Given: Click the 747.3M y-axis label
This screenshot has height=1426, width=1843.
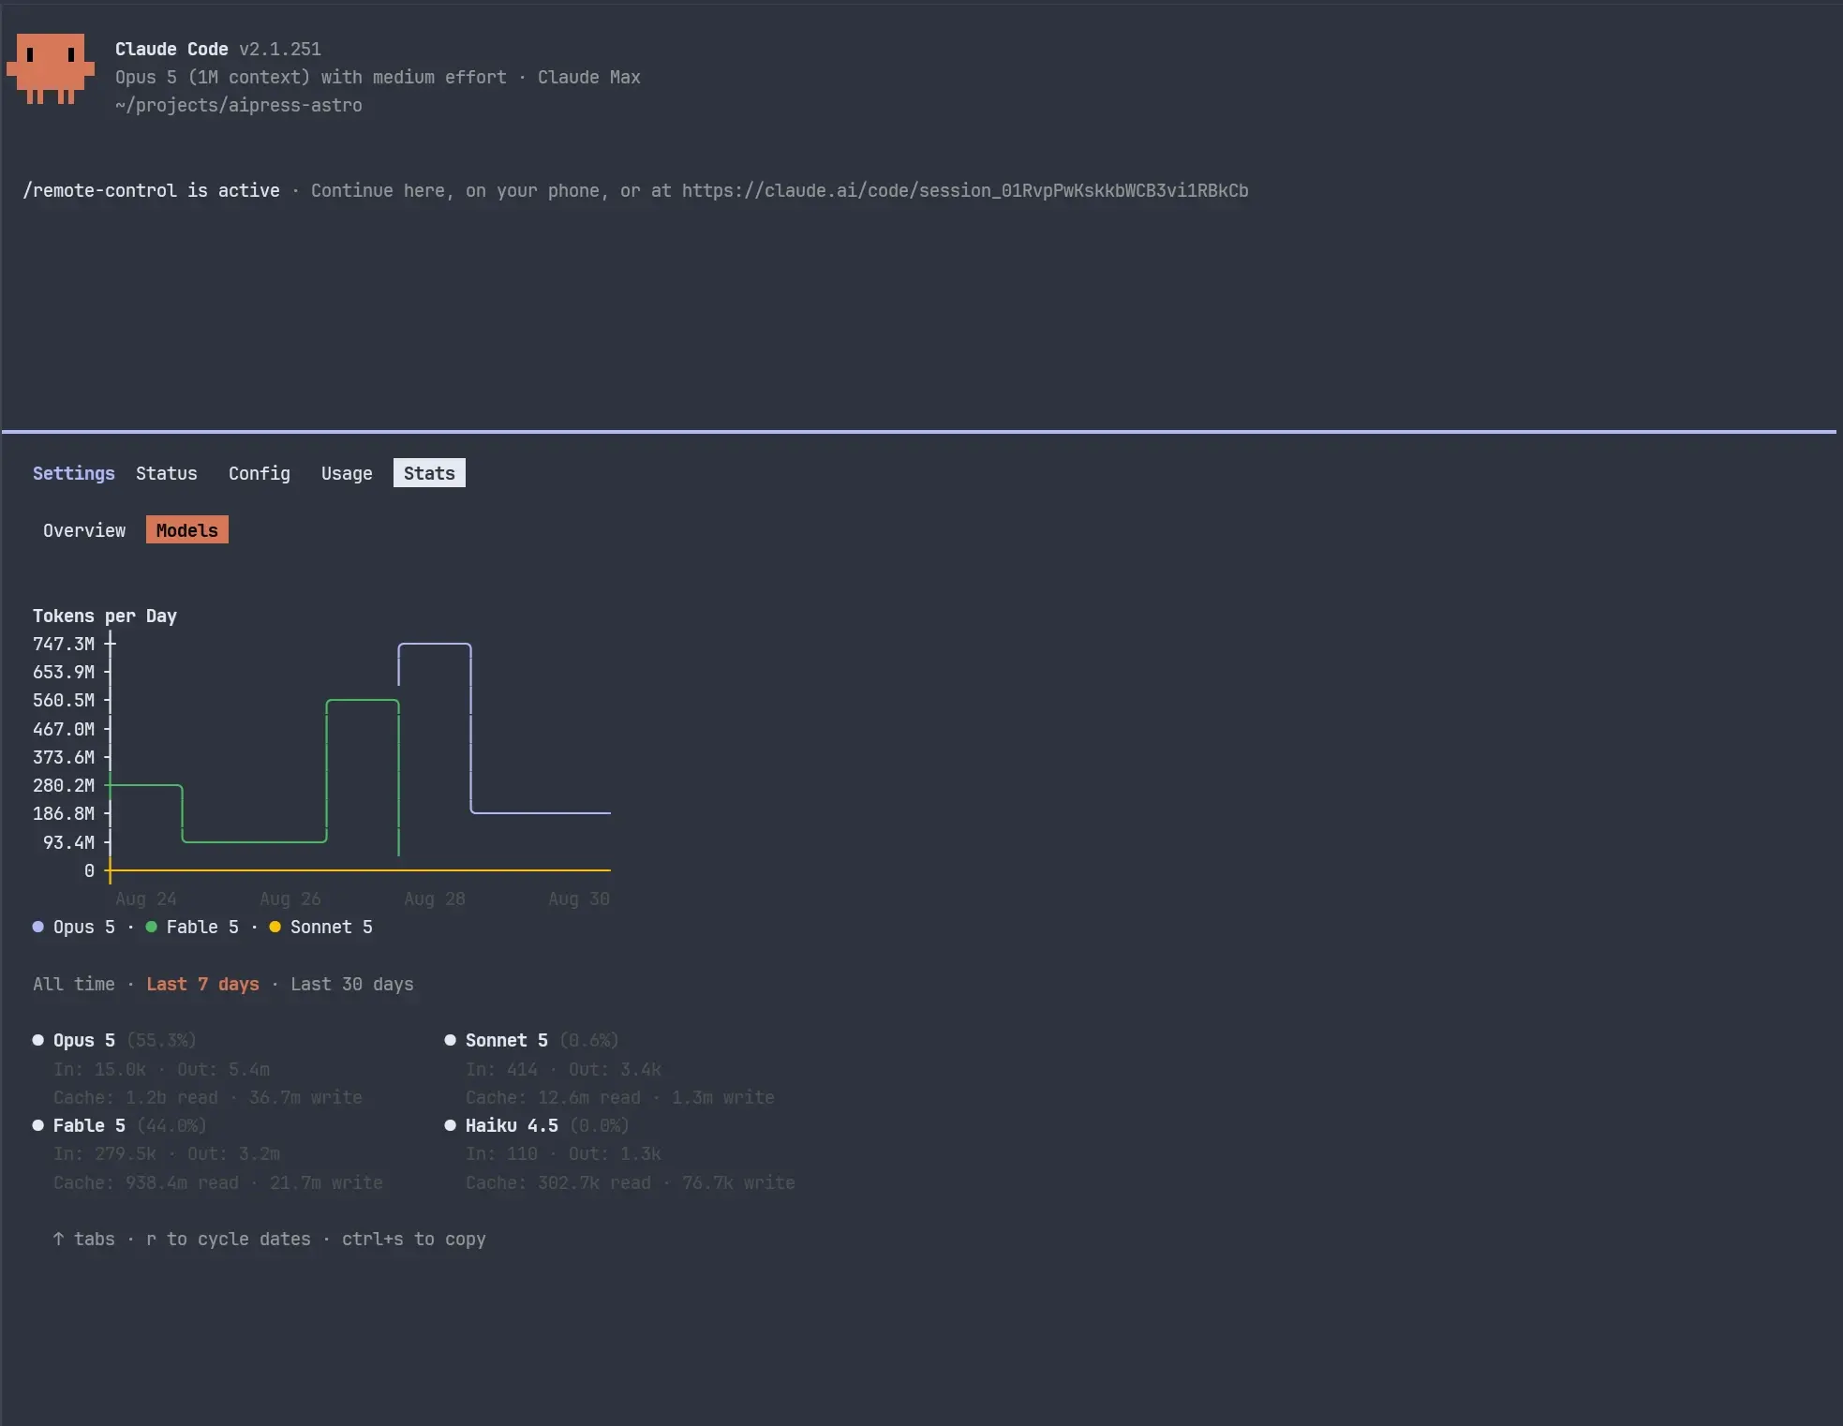Looking at the screenshot, I should click(64, 644).
